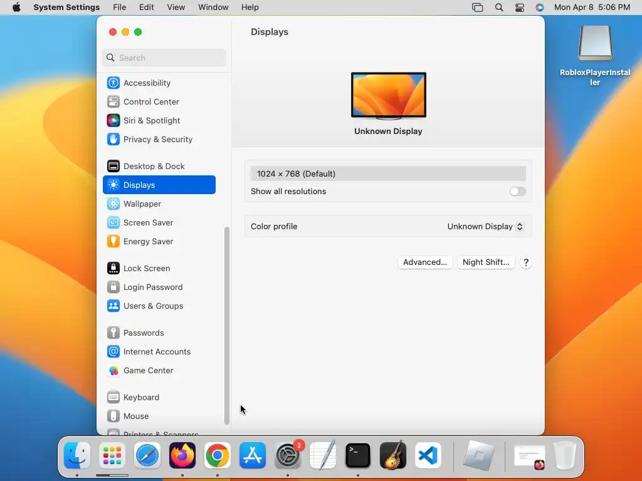Open the View menu
The width and height of the screenshot is (642, 481).
pos(176,8)
